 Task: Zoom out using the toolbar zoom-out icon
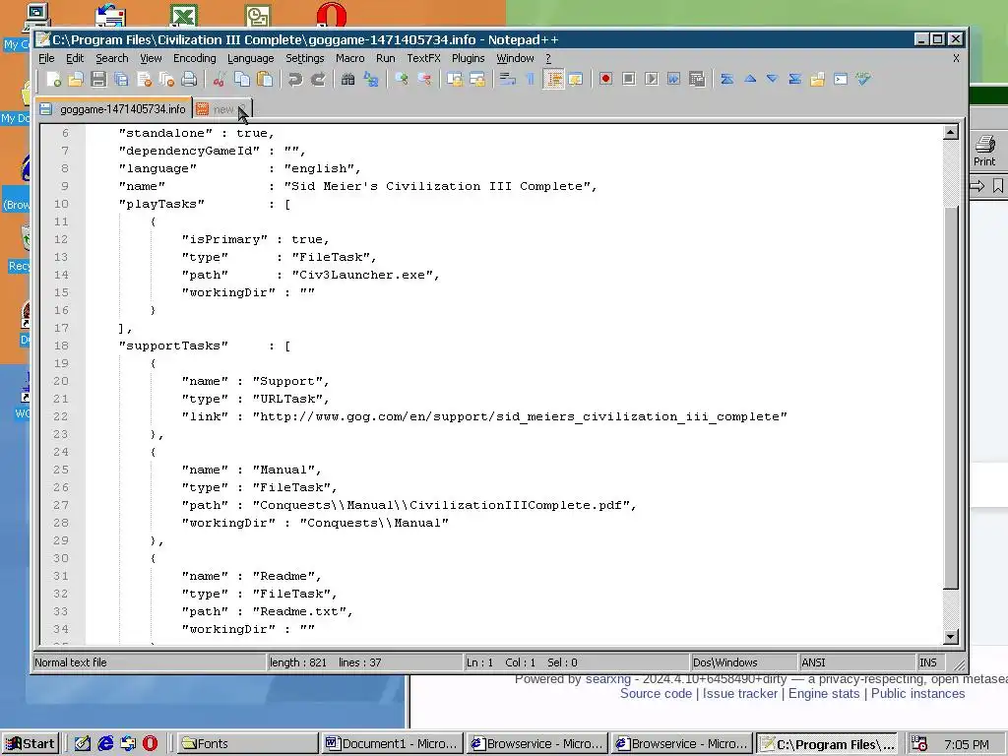424,79
